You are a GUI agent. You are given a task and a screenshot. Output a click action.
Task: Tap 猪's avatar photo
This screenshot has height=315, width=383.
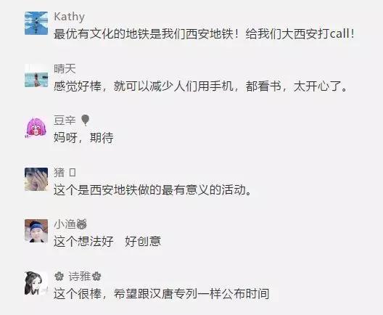36,179
